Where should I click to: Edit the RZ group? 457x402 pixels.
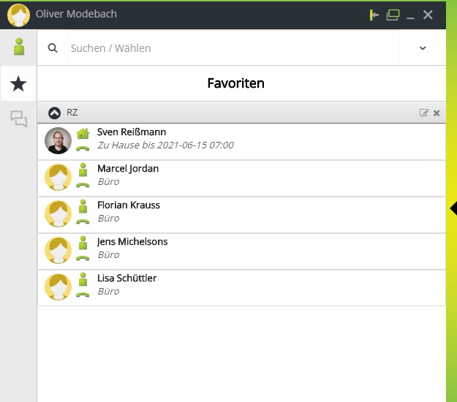(424, 113)
